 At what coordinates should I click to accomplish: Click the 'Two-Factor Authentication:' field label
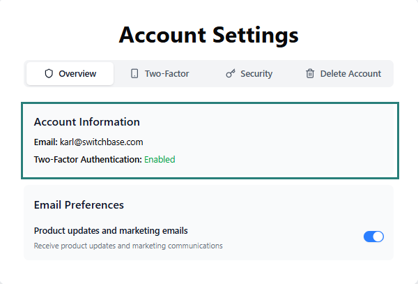(88, 159)
